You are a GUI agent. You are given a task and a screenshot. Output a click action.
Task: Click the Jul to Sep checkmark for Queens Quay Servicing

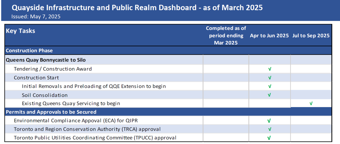tap(311, 103)
